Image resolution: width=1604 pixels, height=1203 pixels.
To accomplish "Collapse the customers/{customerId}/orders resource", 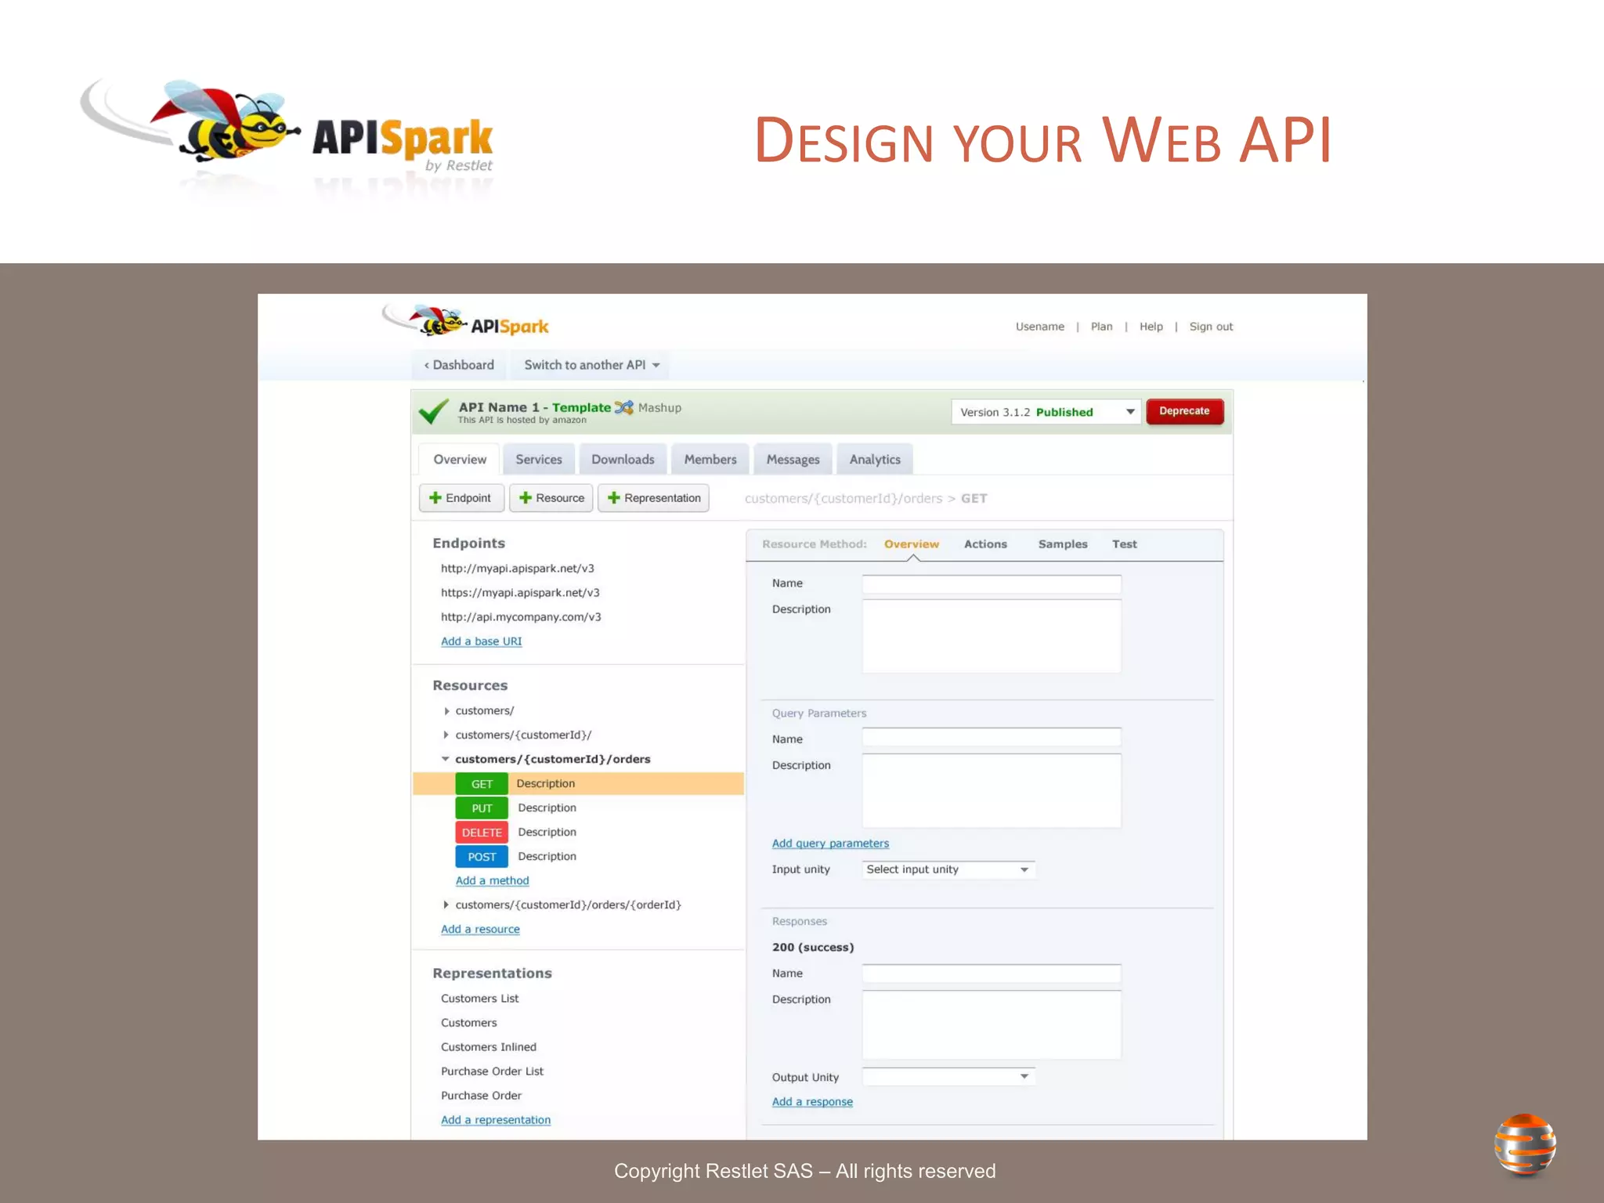I will coord(446,759).
